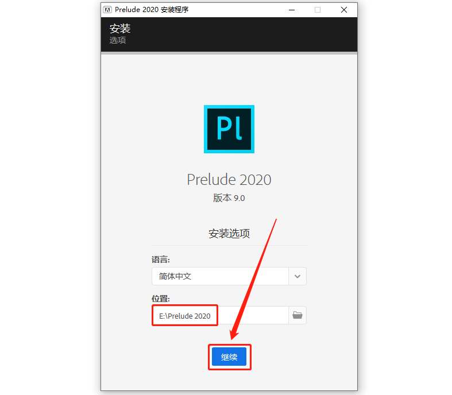Click the Prelude 2020 product name text
Image resolution: width=452 pixels, height=395 pixels.
tap(229, 180)
